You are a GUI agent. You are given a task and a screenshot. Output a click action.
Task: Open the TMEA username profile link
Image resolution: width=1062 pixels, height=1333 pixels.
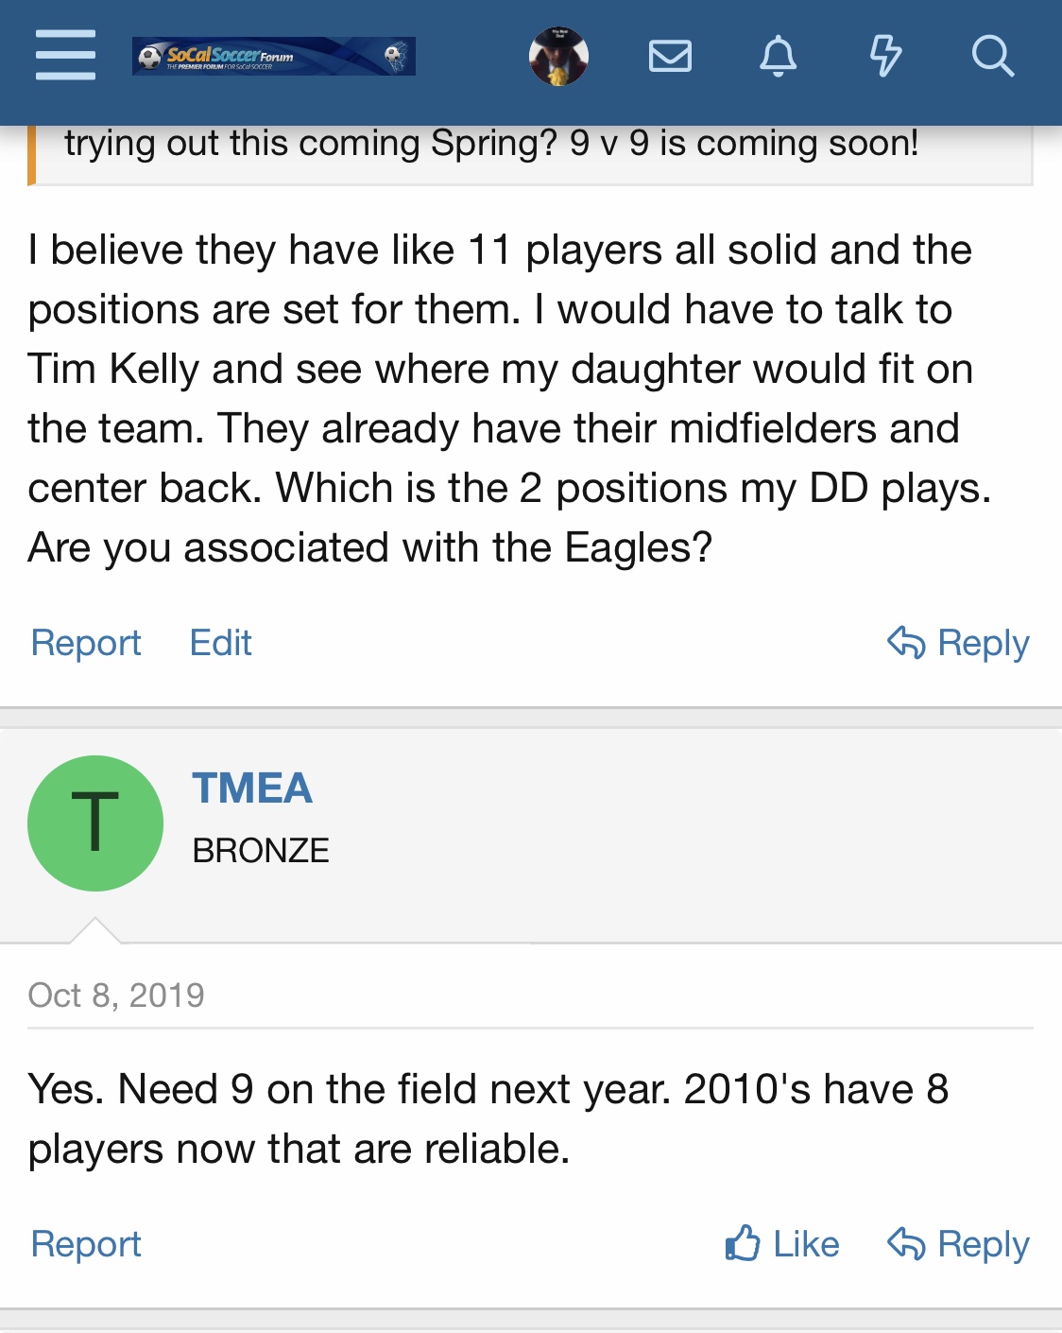[x=252, y=788]
